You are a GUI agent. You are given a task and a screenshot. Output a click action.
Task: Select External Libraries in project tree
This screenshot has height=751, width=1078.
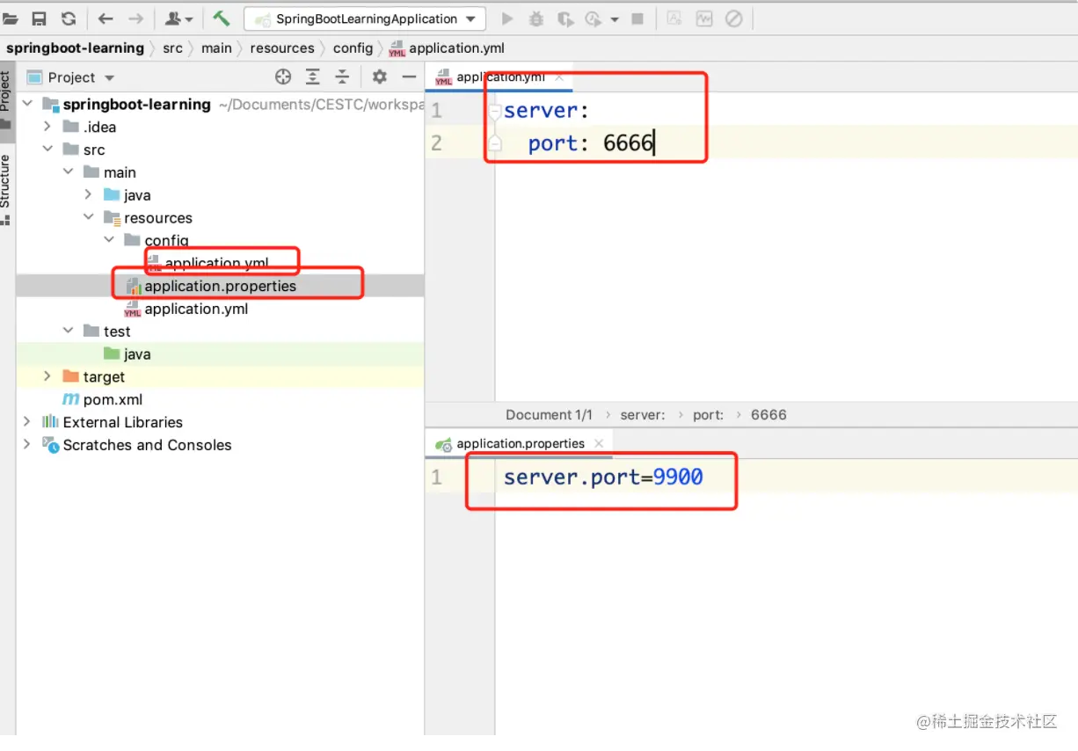122,422
